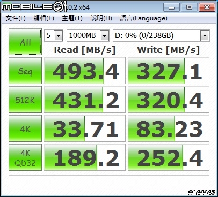Open the 主題(T) menu
Screen dimensions: 218x197
(x=72, y=18)
